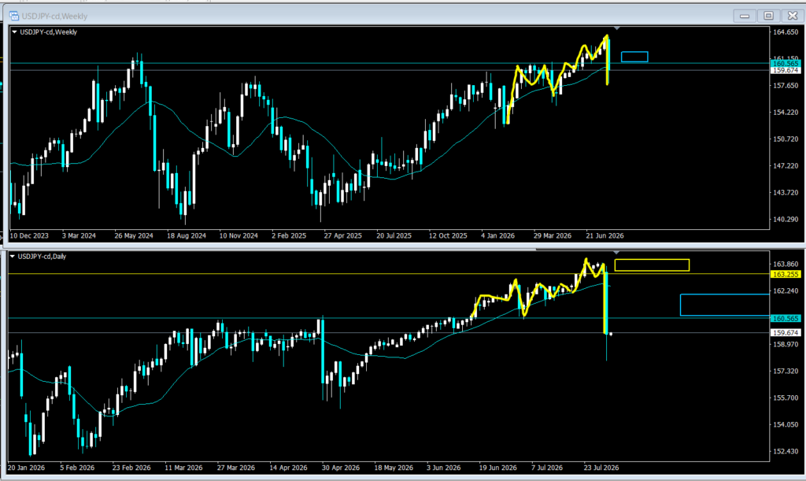The image size is (806, 481).
Task: Select the large blue rectangle on daily chart
Action: click(725, 305)
